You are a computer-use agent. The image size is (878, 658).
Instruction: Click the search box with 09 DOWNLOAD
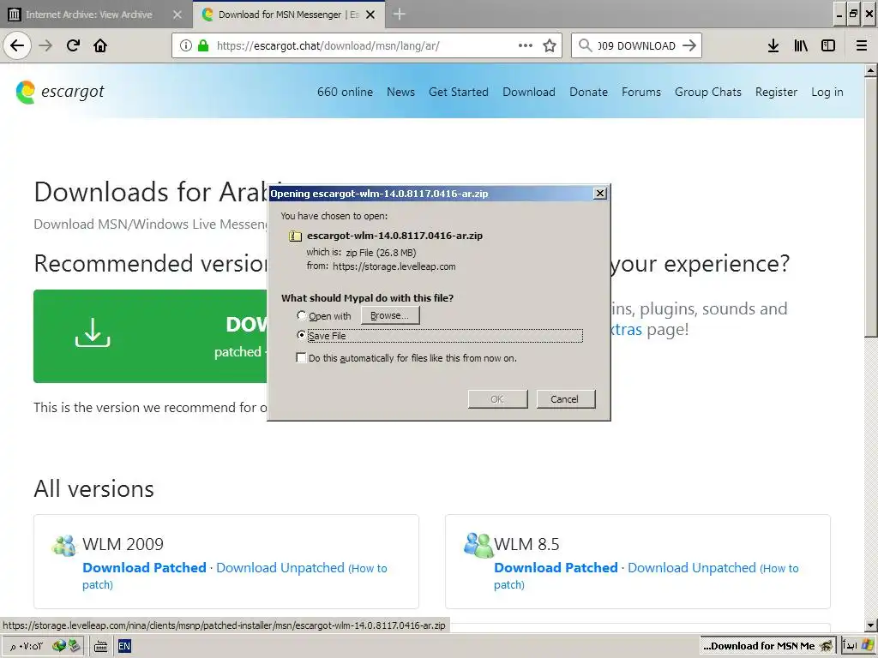(x=637, y=45)
